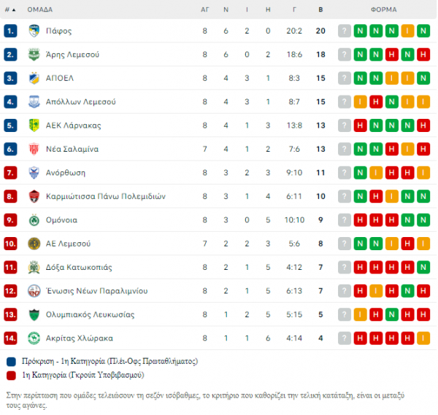Click the ΑΠΟΕΛ club crest

[x=34, y=78]
